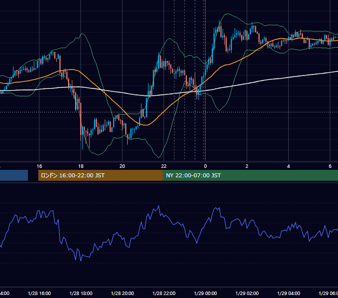Click the 1/28 20:00 date label
Viewport: 338px width, 298px height.
coord(122,294)
